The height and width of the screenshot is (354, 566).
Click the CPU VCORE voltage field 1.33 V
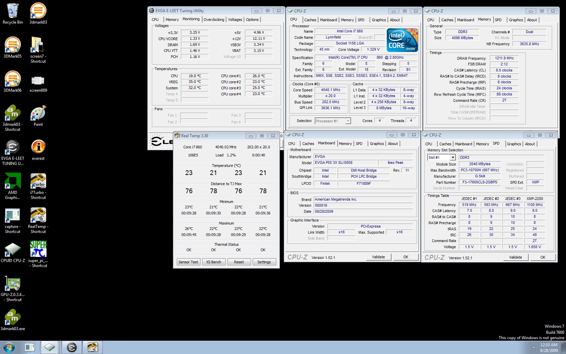point(195,38)
